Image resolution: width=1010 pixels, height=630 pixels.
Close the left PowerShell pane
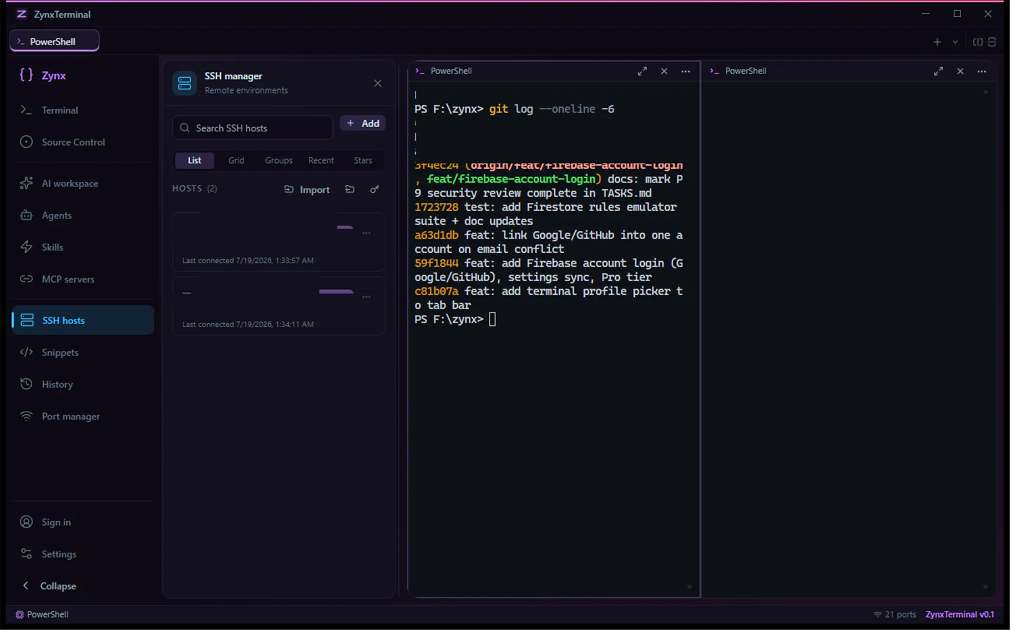click(664, 71)
